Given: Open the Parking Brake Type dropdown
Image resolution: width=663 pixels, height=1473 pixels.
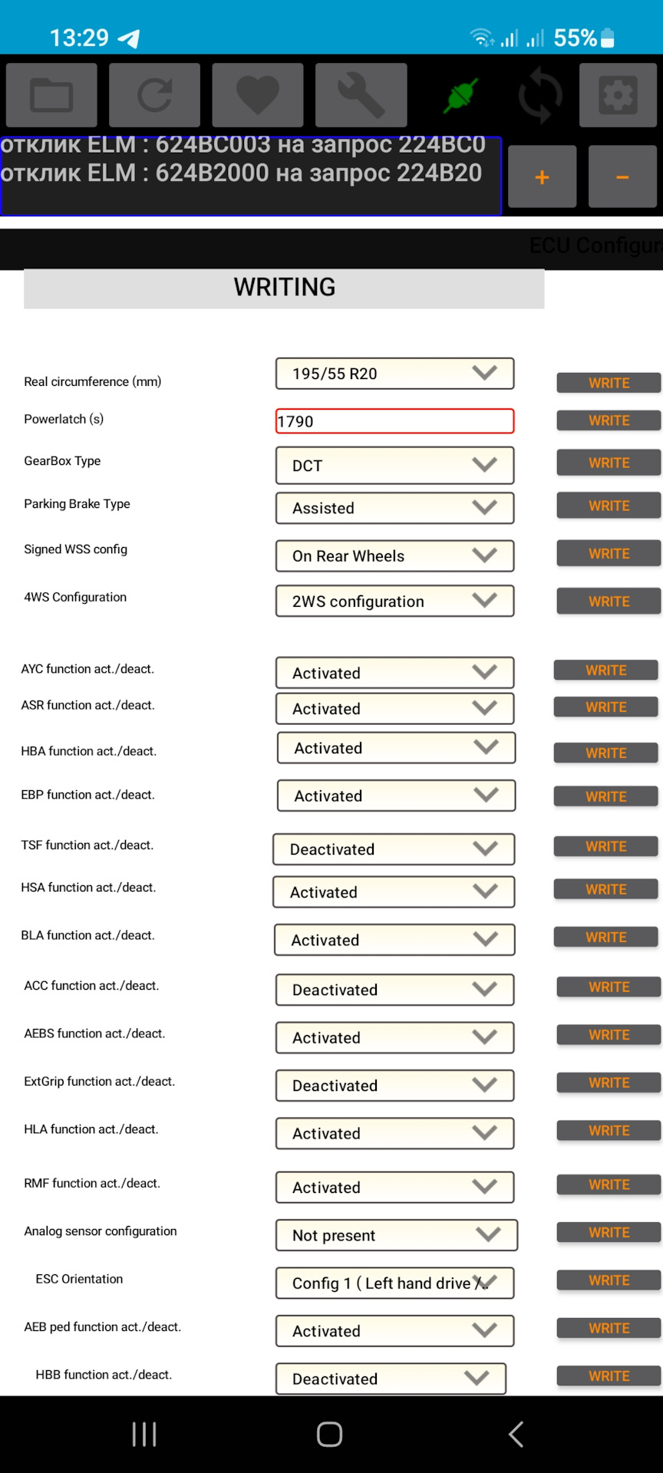Looking at the screenshot, I should [x=394, y=508].
